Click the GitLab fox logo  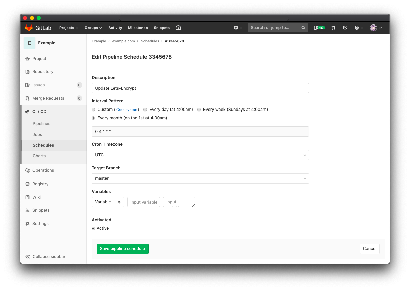(x=29, y=28)
